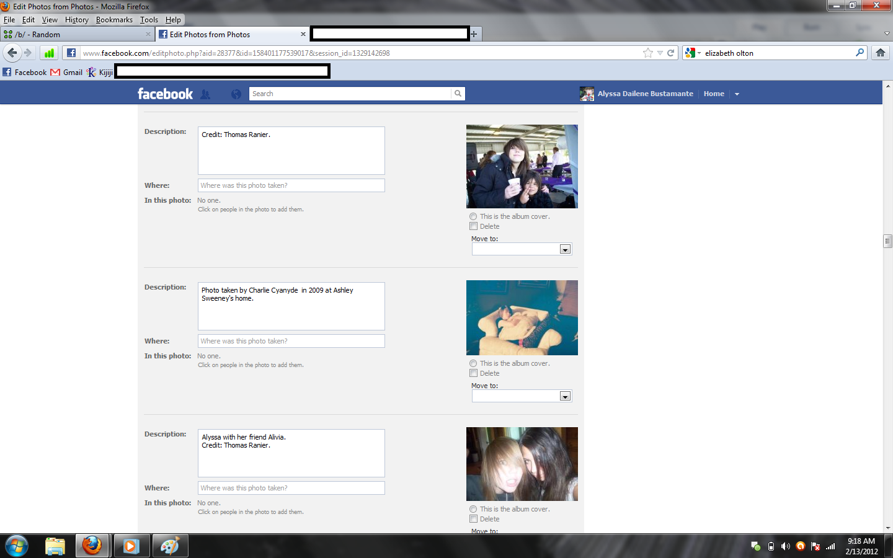Click the reload page icon
This screenshot has height=558, width=893.
coord(670,53)
